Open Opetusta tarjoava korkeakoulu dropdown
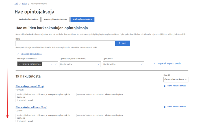Screen dimensions: 217x122 click(x=80, y=64)
